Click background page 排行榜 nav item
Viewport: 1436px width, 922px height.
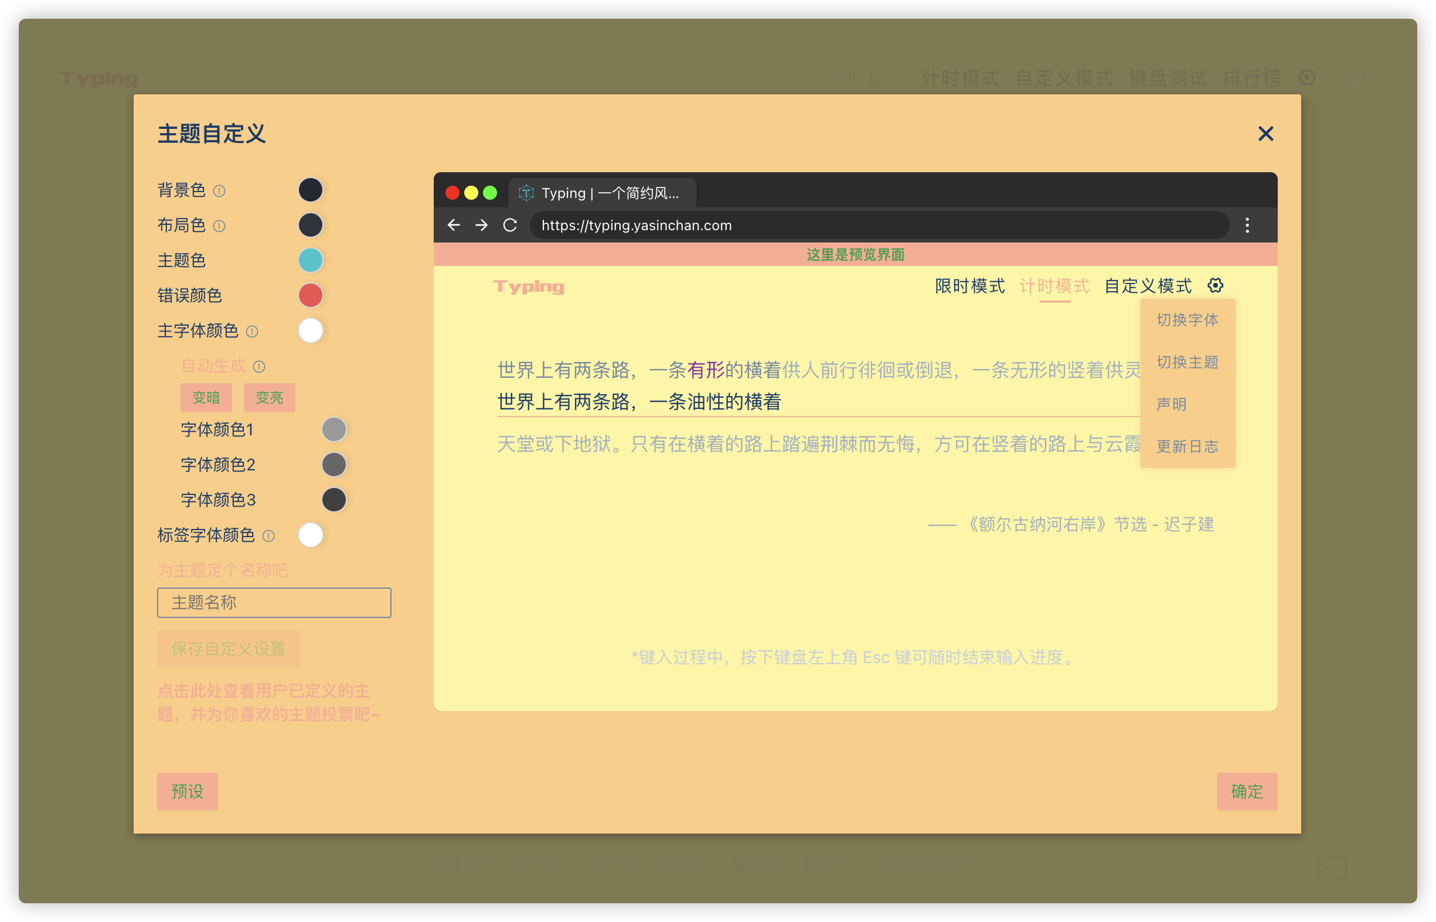pos(1252,78)
